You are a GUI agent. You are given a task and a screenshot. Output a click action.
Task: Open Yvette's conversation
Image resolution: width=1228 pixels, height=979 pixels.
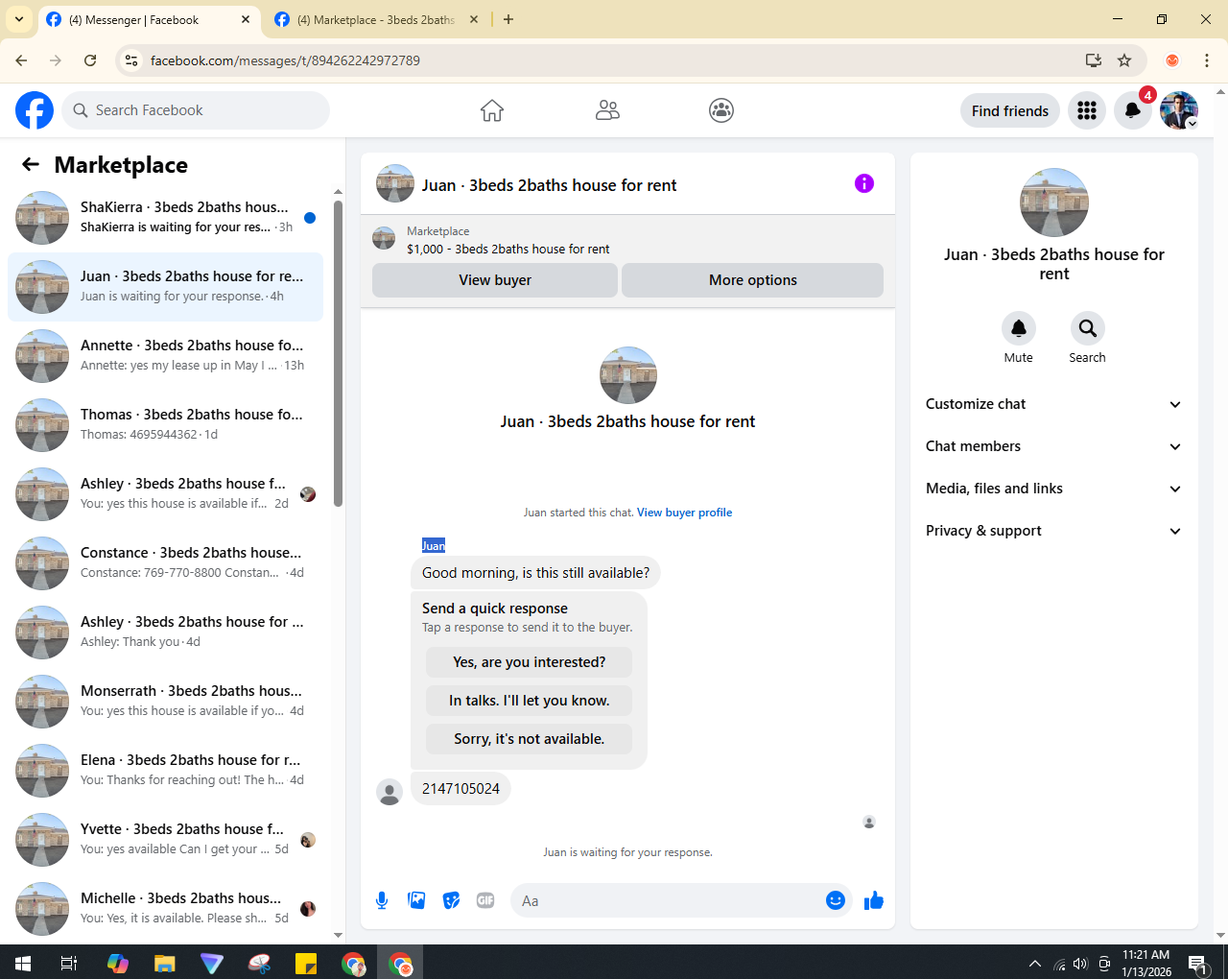click(165, 840)
